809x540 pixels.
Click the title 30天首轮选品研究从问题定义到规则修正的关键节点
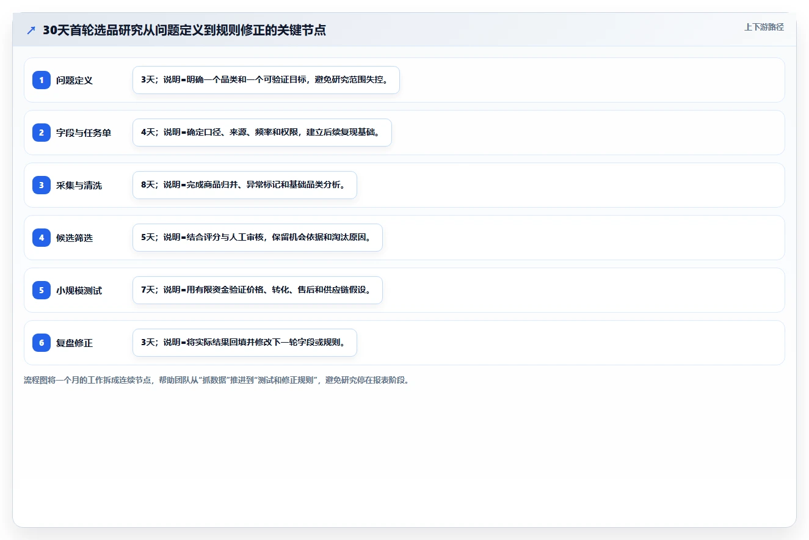tap(184, 30)
